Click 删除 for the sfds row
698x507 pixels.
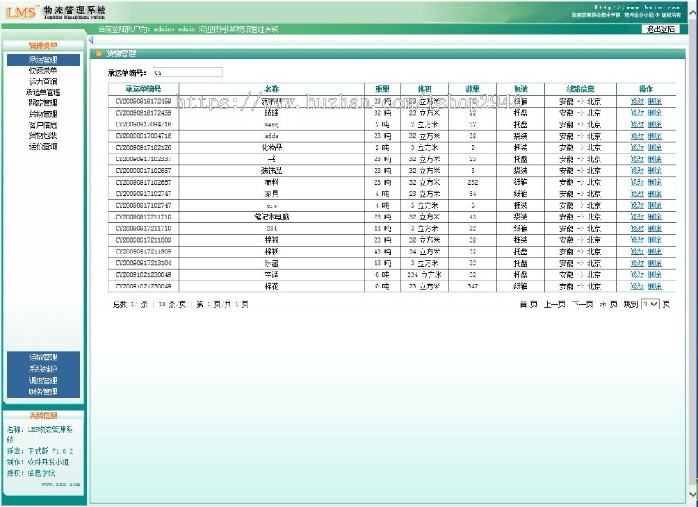click(655, 136)
